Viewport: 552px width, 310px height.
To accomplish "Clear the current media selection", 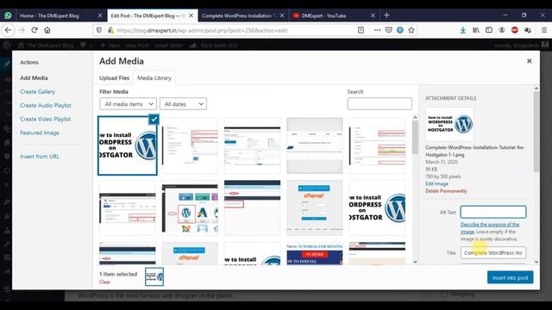I will coord(104,282).
